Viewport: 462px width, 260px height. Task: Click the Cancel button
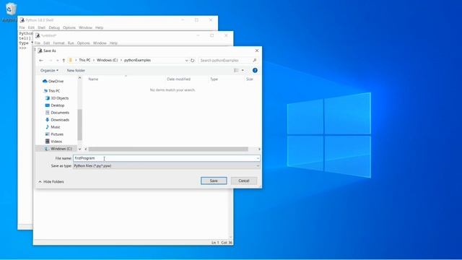pos(244,181)
